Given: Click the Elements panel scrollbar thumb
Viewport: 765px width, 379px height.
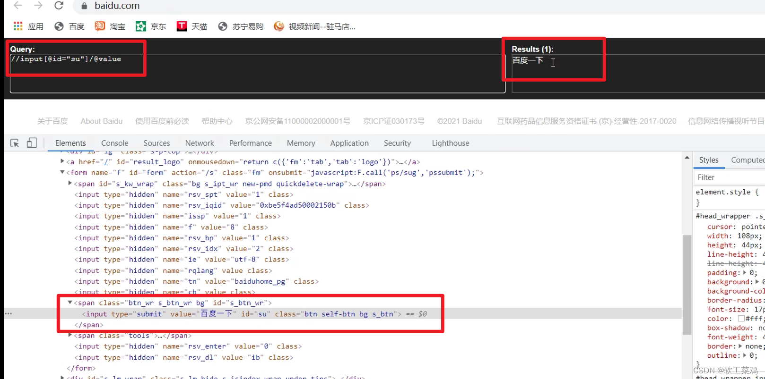Looking at the screenshot, I should coord(687,284).
